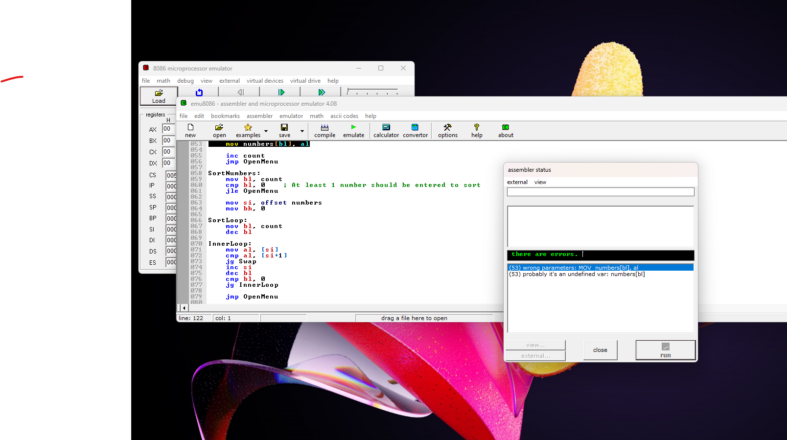This screenshot has height=440, width=787.
Task: Open the virtual devices menu
Action: [x=265, y=81]
